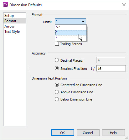
Task: Confirm with the OK button
Action: 63,133
